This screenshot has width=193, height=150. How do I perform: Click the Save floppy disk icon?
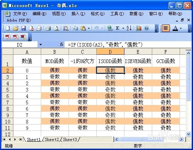click(x=23, y=28)
